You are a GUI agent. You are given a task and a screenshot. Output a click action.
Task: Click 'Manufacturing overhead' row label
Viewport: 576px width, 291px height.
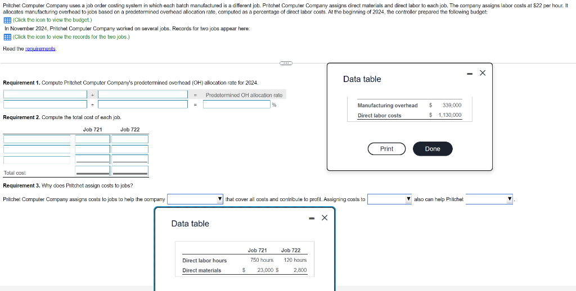click(x=388, y=106)
